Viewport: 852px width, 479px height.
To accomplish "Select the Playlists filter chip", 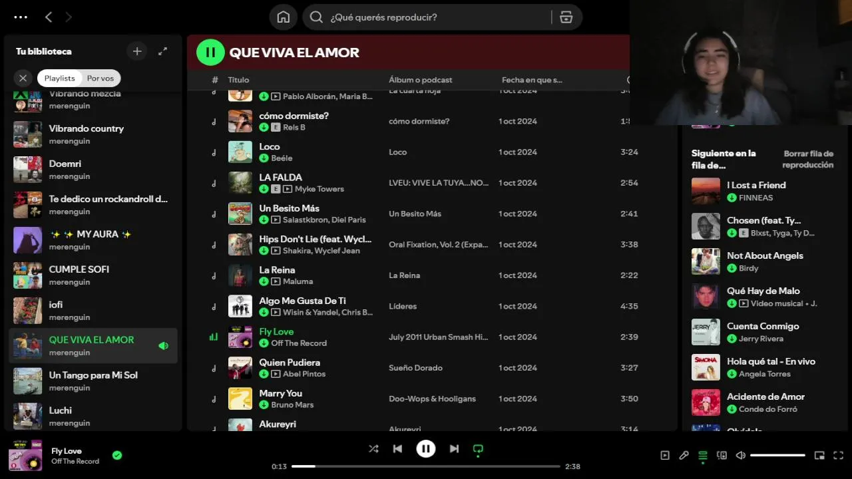I will click(x=59, y=78).
